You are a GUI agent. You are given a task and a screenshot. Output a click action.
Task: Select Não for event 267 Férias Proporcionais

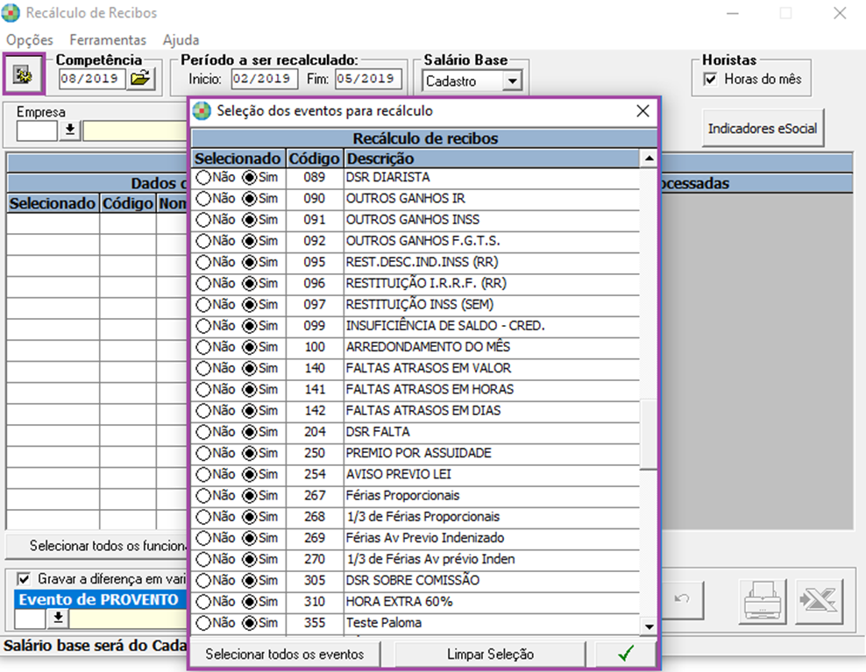[203, 495]
